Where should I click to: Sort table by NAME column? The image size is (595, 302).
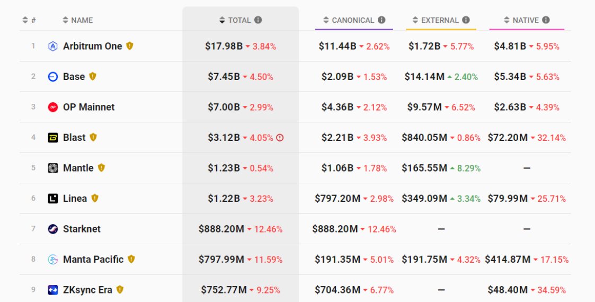click(x=77, y=20)
